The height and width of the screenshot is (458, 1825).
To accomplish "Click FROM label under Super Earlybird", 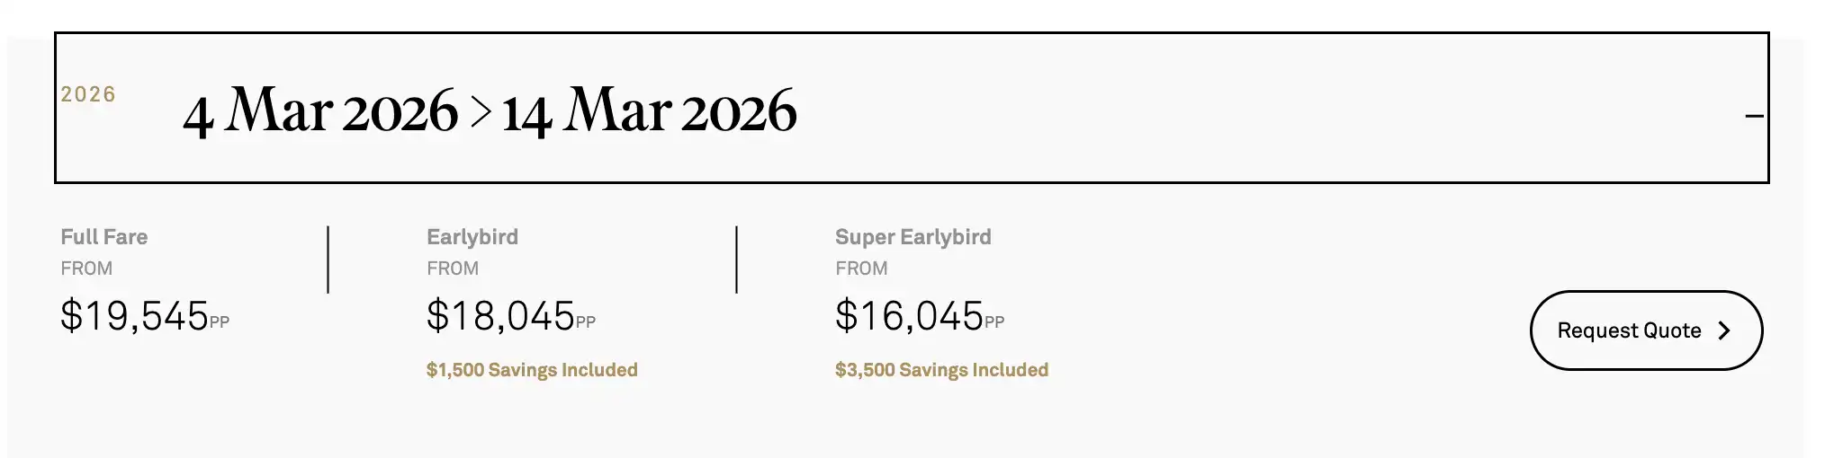I will click(861, 269).
